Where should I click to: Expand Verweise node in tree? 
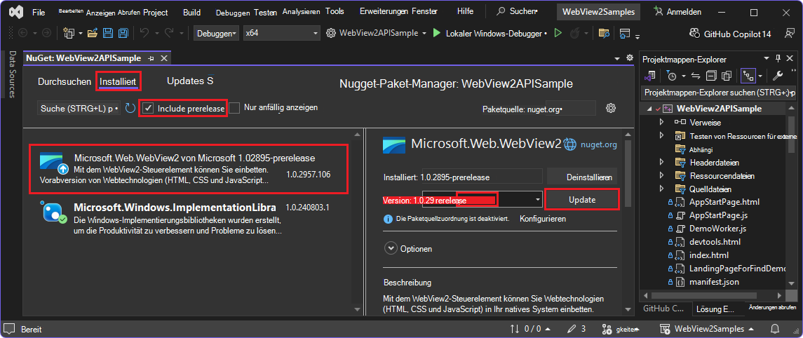[x=661, y=122]
